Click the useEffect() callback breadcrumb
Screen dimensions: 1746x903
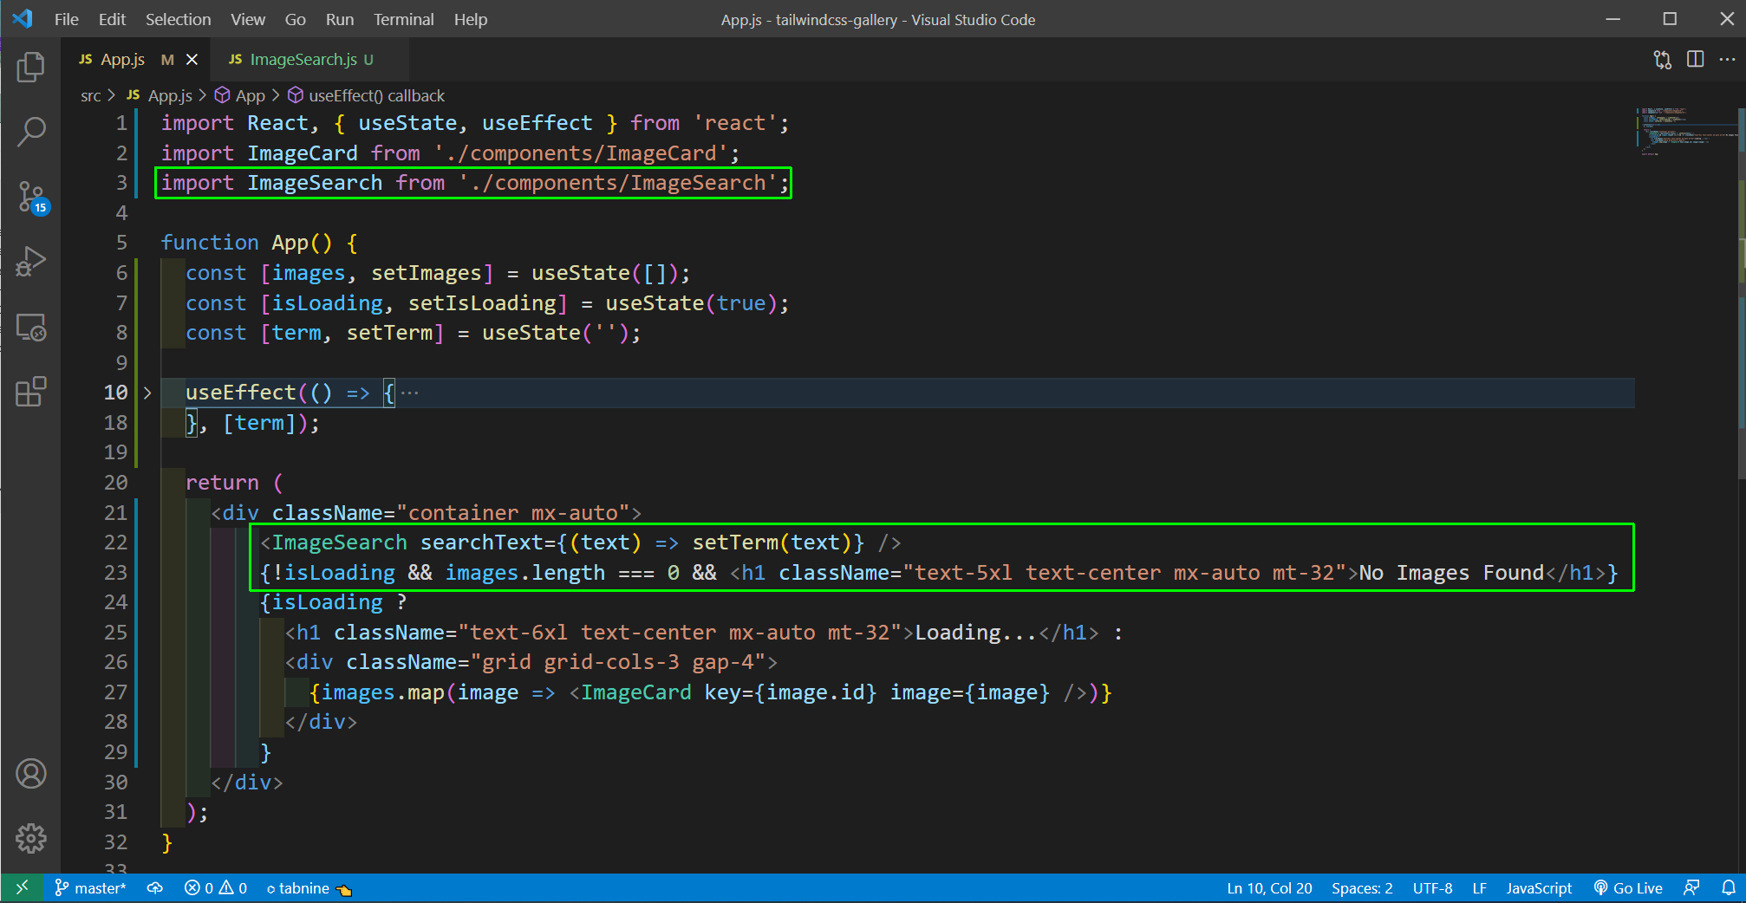[x=366, y=95]
